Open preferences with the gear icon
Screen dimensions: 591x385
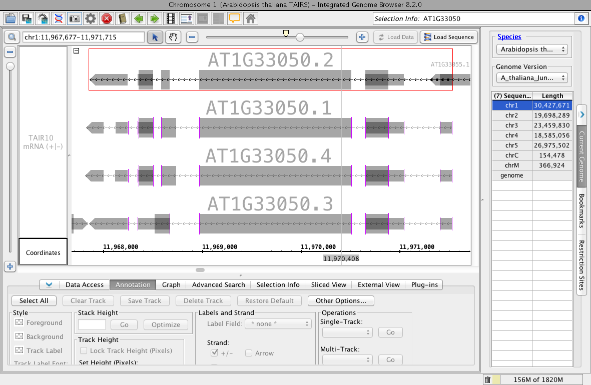coord(91,19)
